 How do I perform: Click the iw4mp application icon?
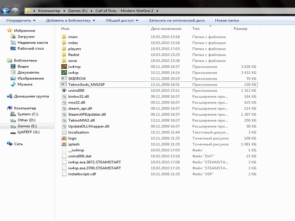click(64, 67)
